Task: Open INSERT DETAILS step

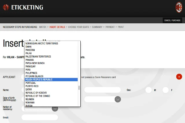Action: [57, 27]
